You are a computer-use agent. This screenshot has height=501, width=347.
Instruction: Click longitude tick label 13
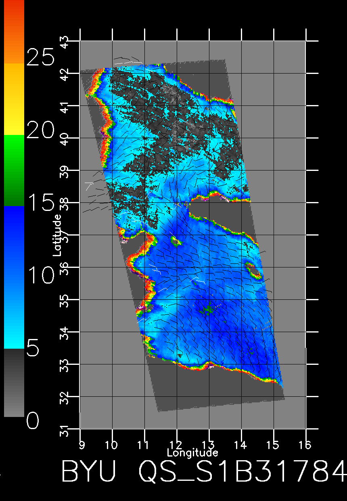click(x=209, y=445)
